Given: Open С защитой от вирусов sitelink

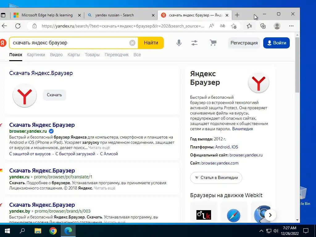Looking at the screenshot, I should (x=30, y=154).
